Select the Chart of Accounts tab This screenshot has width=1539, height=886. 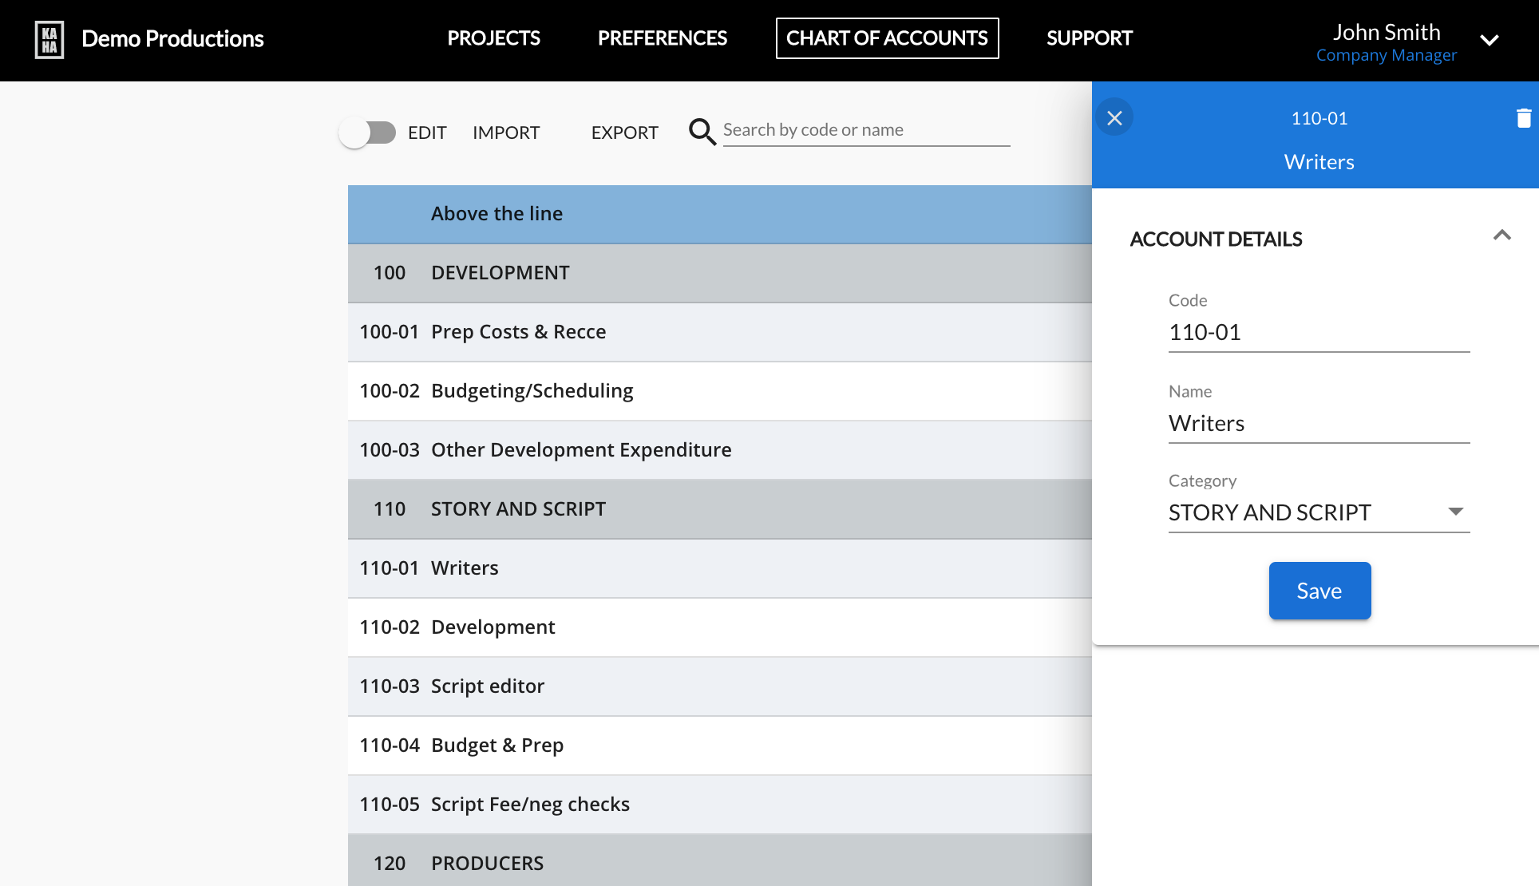[x=887, y=38]
